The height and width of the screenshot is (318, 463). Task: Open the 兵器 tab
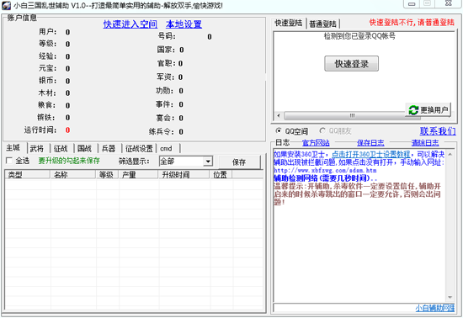109,149
